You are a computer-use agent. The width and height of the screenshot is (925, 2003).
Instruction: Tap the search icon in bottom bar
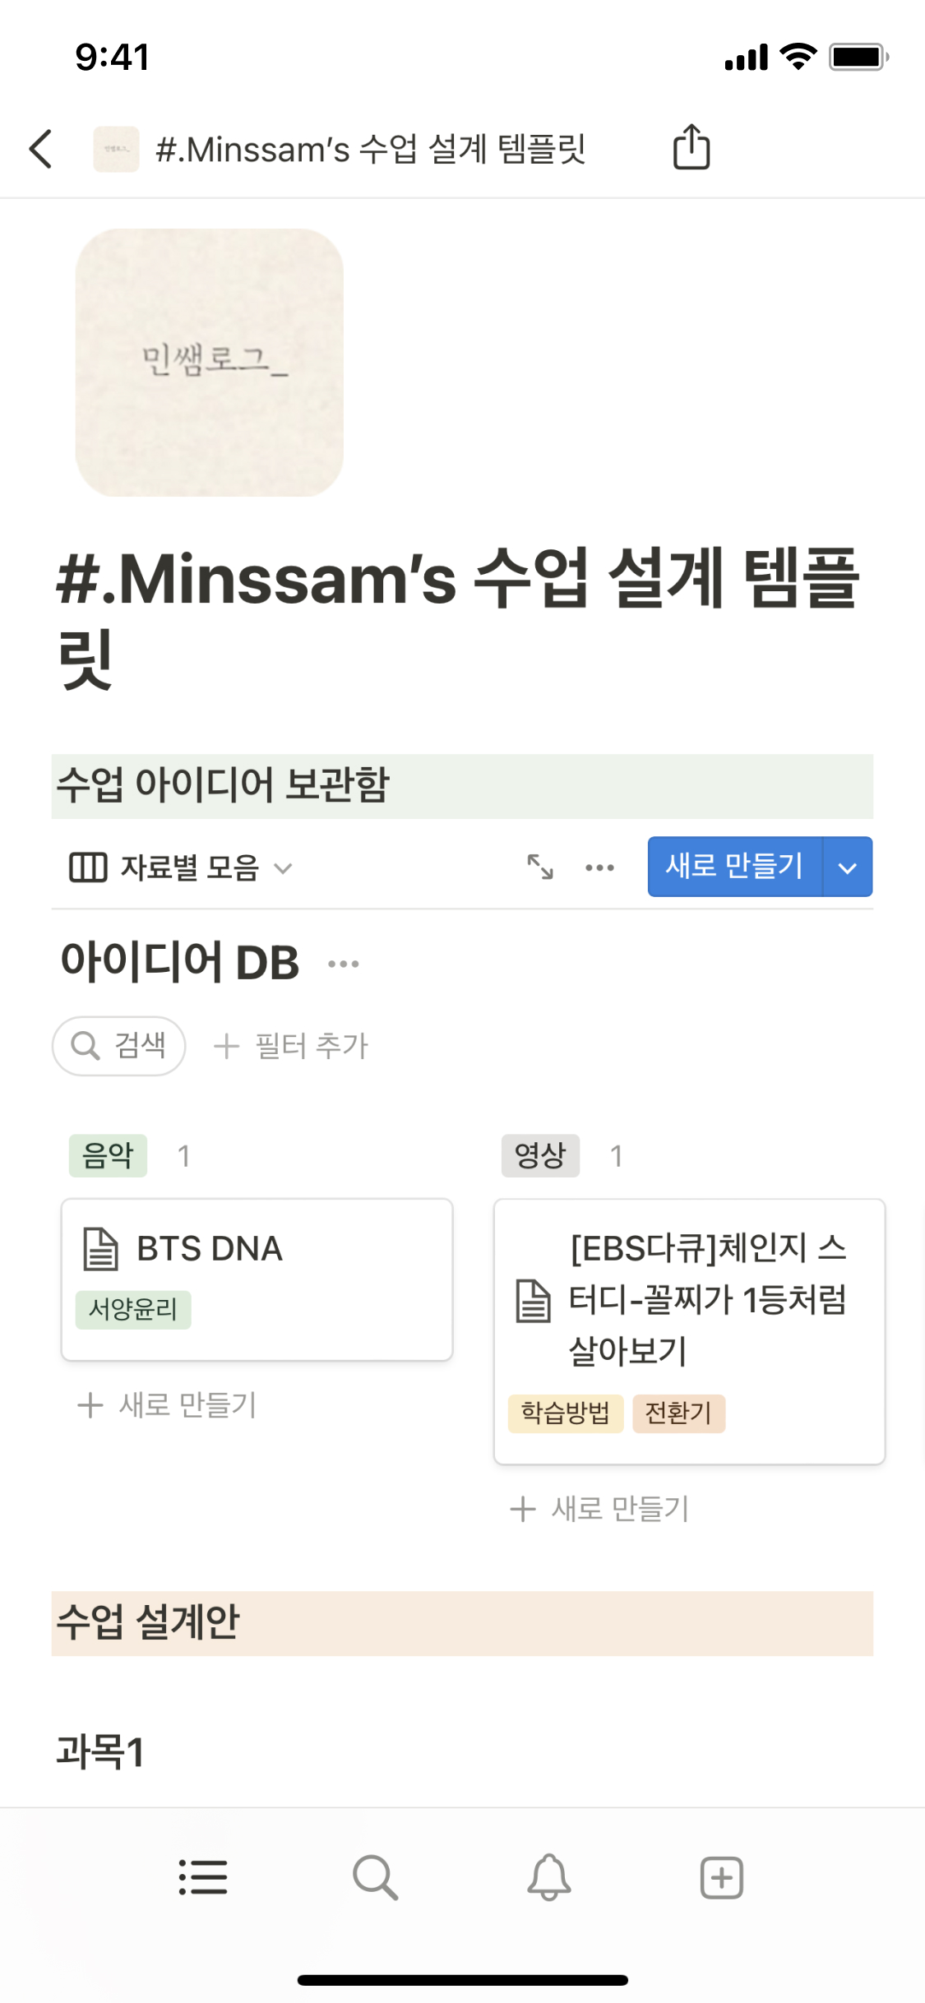[376, 1877]
